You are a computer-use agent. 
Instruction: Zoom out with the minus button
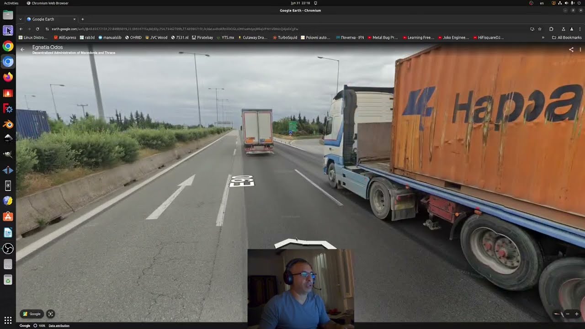pos(568,314)
